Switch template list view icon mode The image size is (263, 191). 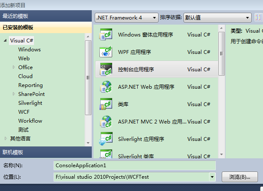(258, 17)
